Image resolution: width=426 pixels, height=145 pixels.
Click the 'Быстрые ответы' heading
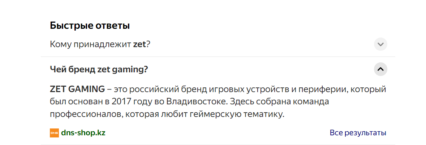coord(90,26)
